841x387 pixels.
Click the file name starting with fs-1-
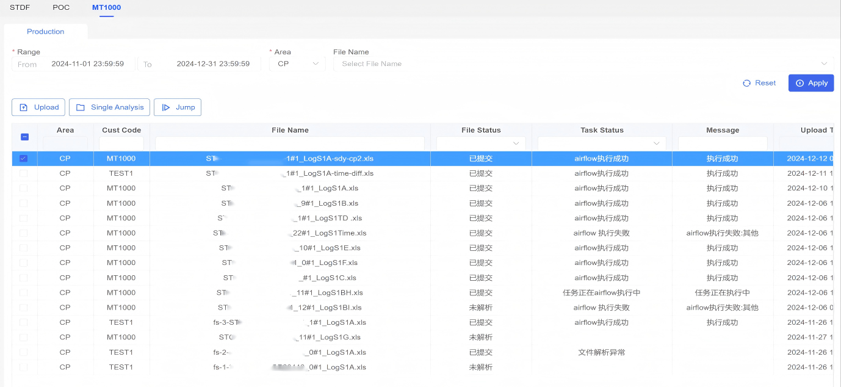(x=290, y=367)
